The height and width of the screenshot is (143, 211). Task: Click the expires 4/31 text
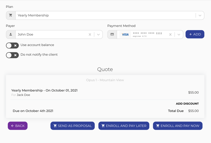click(140, 36)
